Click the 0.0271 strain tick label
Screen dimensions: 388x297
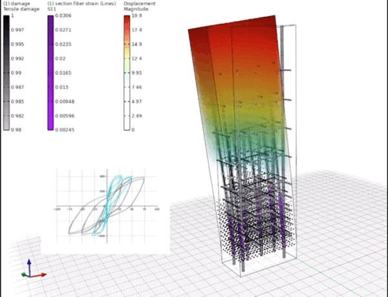tap(63, 30)
